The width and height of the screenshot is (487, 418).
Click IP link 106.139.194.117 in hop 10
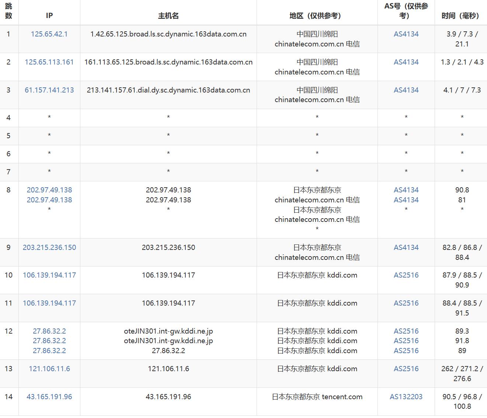49,275
